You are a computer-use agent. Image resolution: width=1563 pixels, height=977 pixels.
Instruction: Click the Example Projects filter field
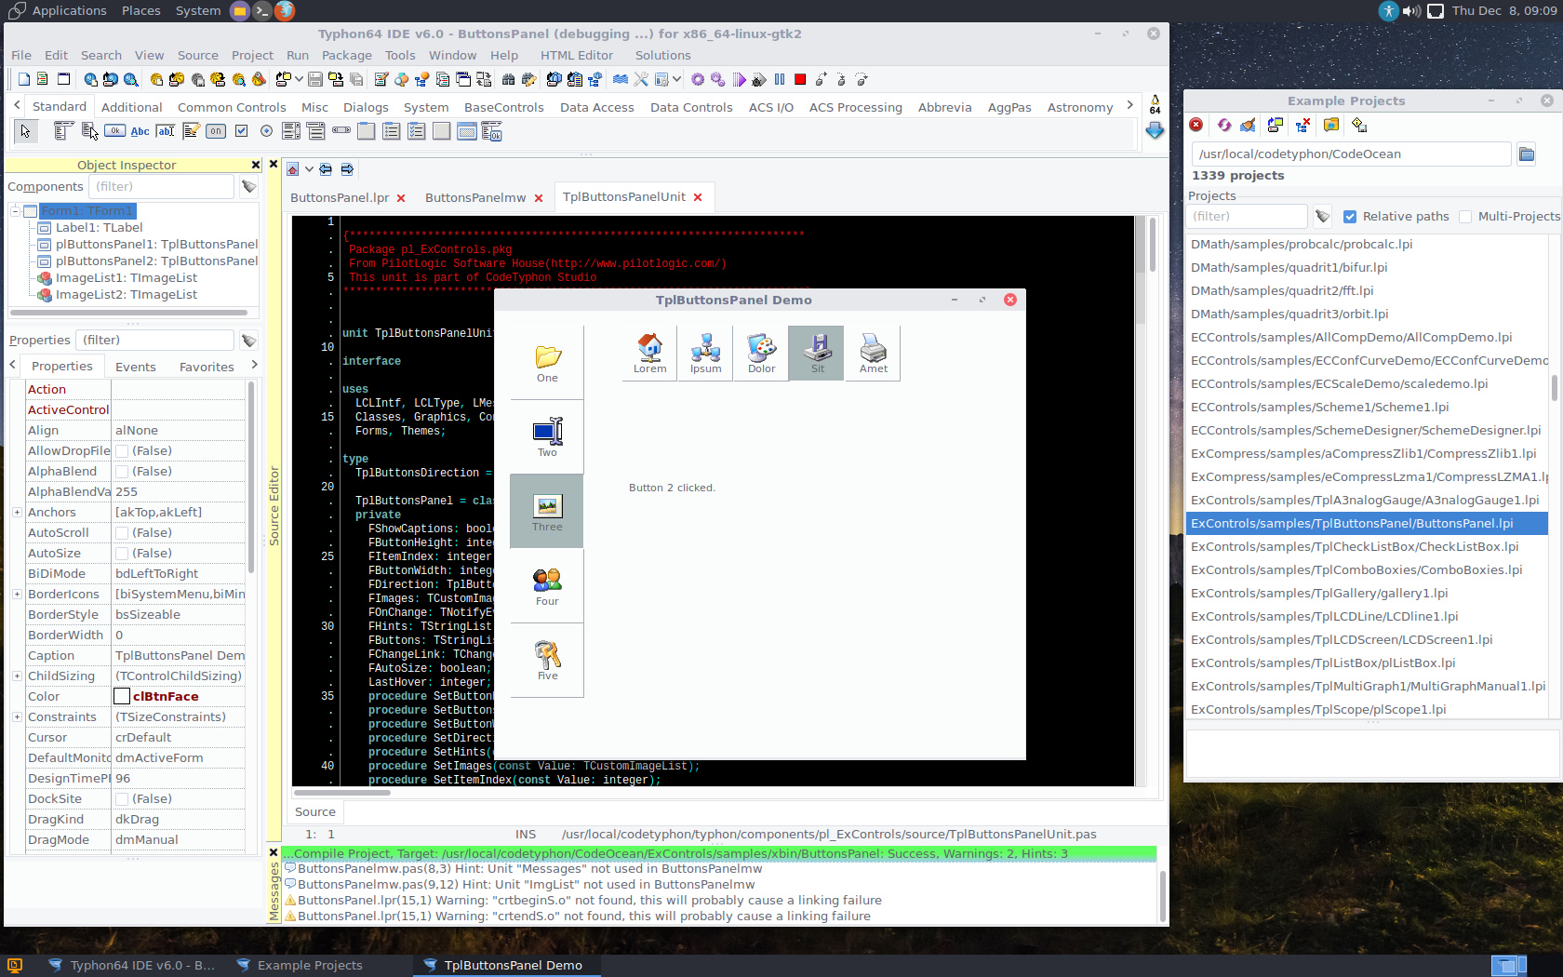[x=1248, y=217]
